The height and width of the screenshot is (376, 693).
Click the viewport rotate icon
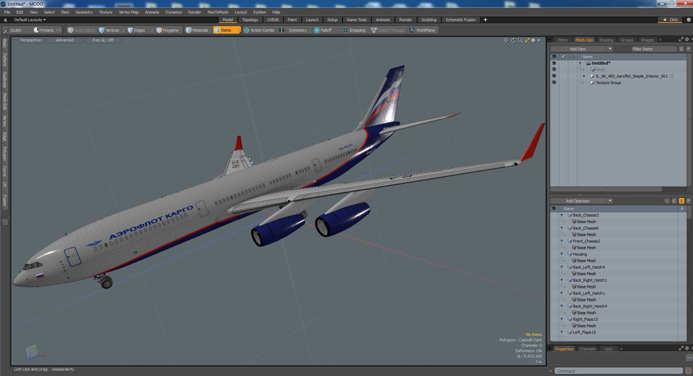[513, 40]
